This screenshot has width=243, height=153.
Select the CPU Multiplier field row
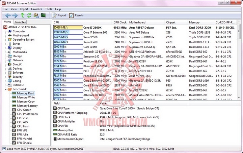tap(121, 121)
